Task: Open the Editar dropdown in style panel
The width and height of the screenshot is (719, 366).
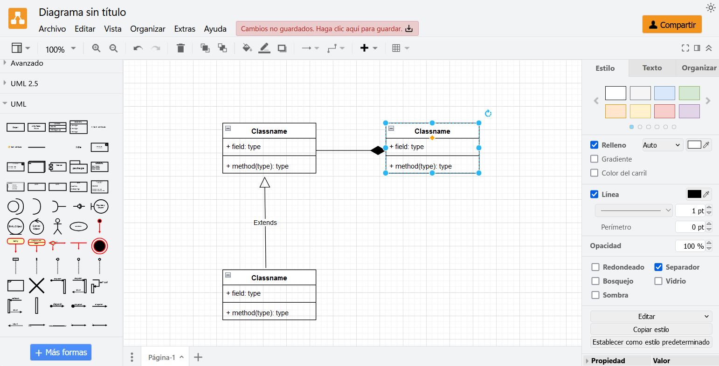Action: (651, 316)
